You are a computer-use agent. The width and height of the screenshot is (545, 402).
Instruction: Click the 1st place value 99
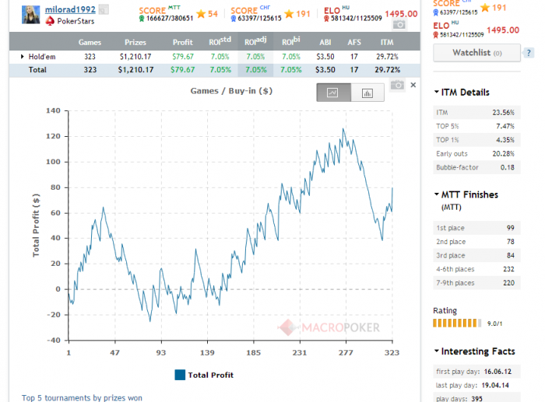[510, 228]
